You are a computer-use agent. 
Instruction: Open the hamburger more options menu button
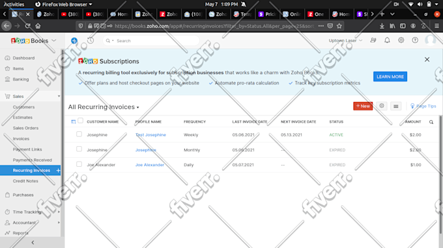point(396,106)
